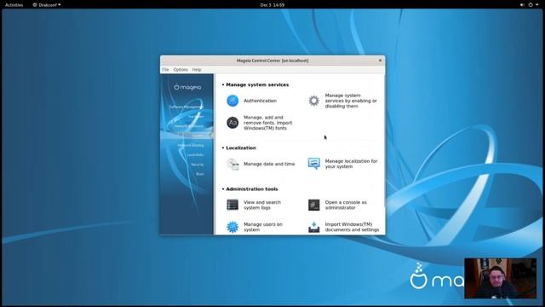Click 'View and search system logs' label

click(x=262, y=205)
